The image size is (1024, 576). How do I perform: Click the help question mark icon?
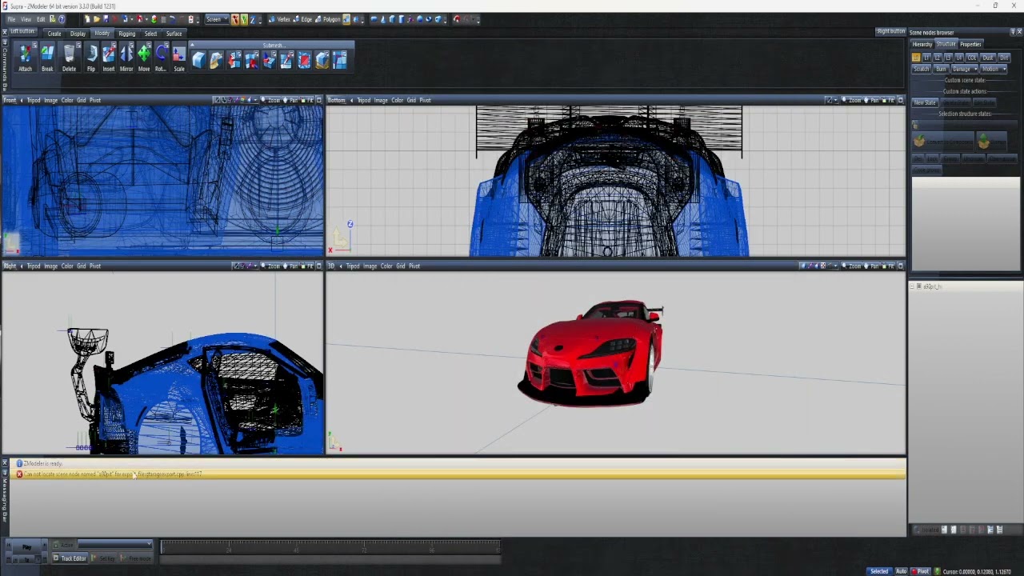click(62, 19)
